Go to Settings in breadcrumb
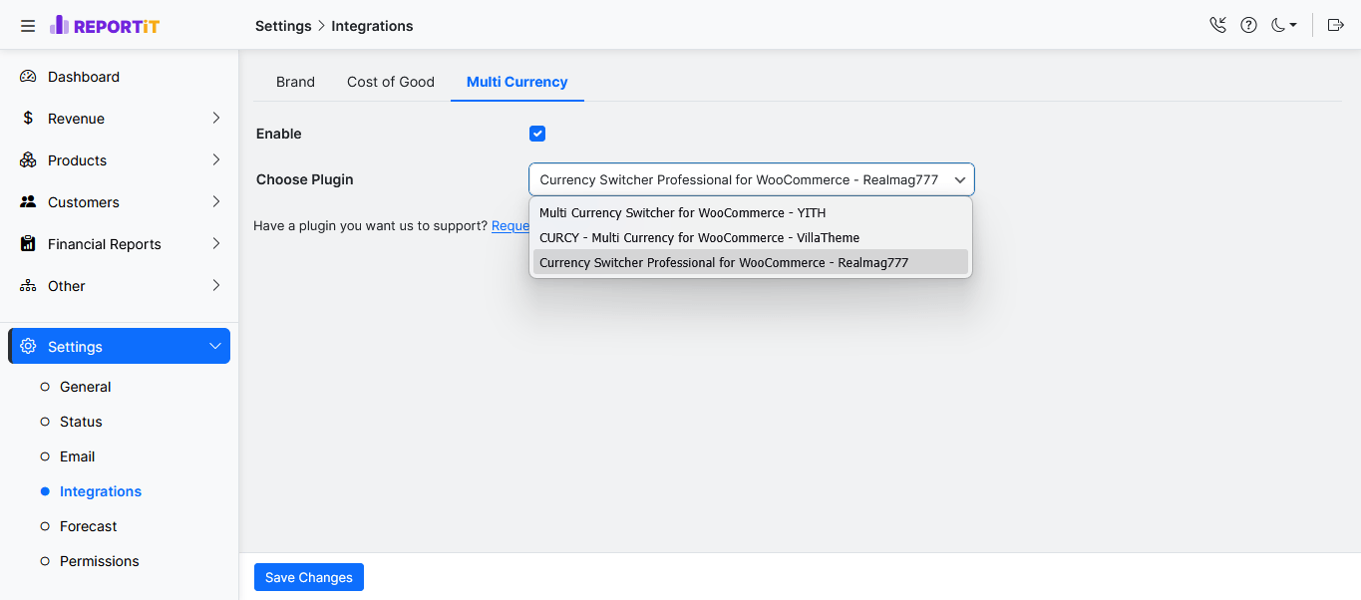Screen dimensions: 1361x600 [283, 26]
